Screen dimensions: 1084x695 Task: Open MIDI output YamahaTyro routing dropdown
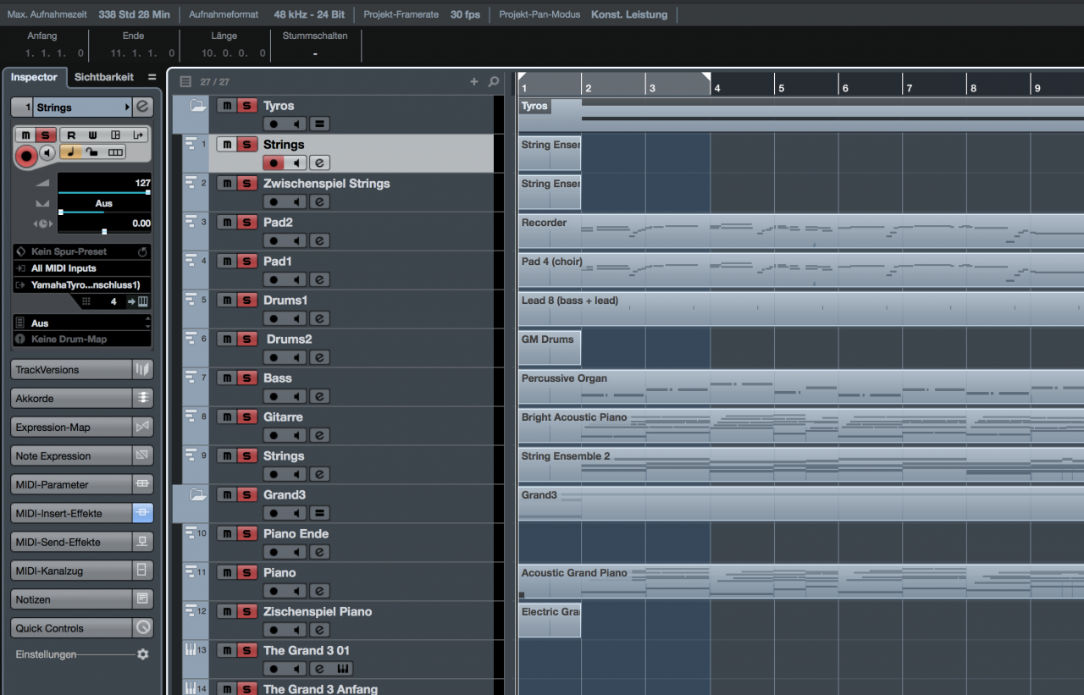tap(82, 285)
